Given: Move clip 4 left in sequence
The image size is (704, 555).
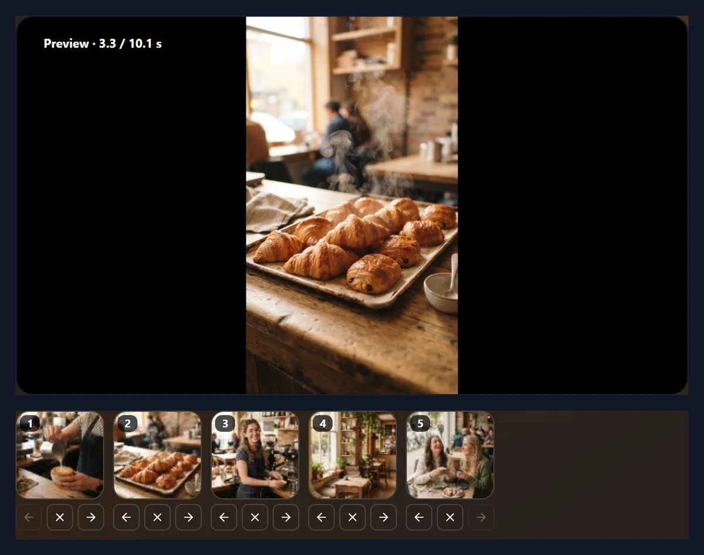Looking at the screenshot, I should 321,517.
